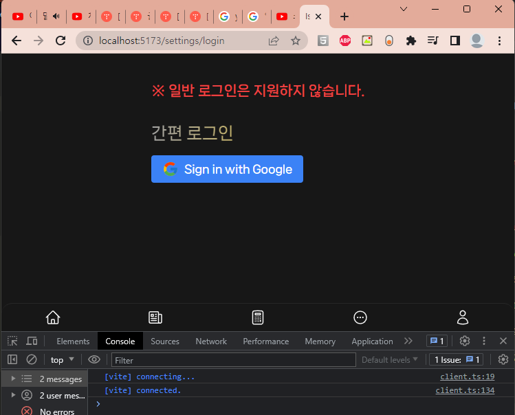Go to the Home icon in bottom navigation
Viewport: 515px width, 415px height.
click(53, 317)
